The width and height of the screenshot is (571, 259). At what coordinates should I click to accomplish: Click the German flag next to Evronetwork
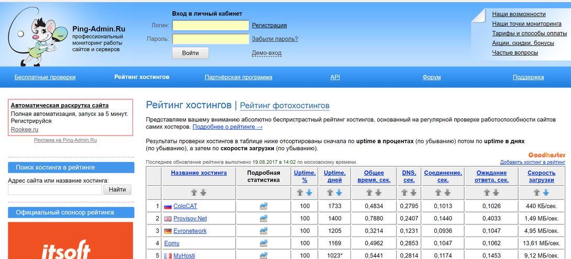point(168,231)
